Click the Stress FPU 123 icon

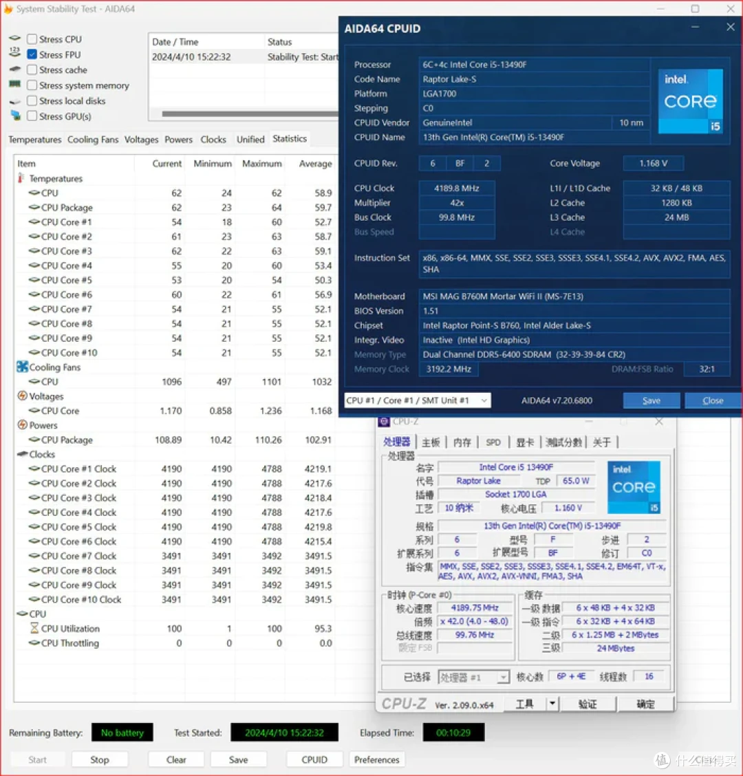pyautogui.click(x=15, y=52)
